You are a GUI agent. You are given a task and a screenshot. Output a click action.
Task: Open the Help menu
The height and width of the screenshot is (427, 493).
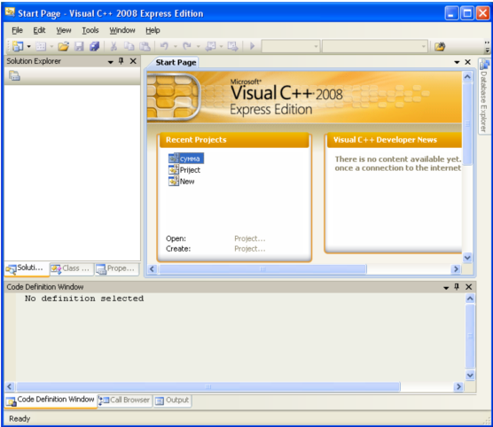point(153,30)
